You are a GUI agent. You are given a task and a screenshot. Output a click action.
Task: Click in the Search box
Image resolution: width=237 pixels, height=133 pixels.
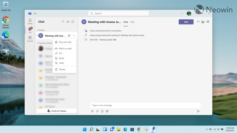coord(119,13)
